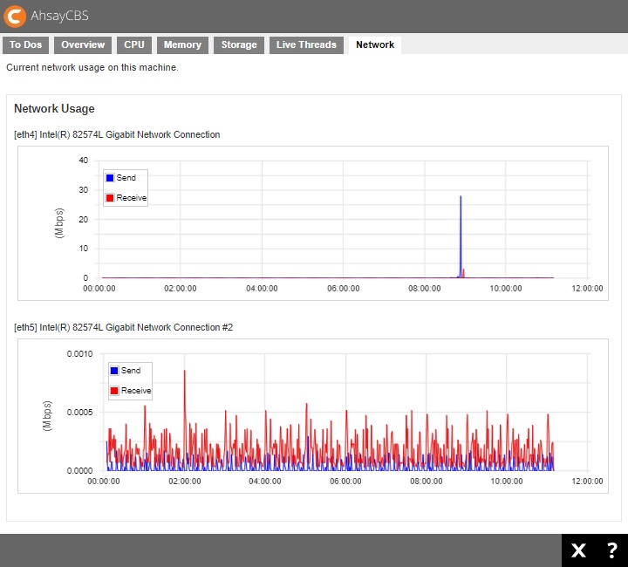Close the panel with the X icon
The width and height of the screenshot is (628, 567).
click(578, 550)
